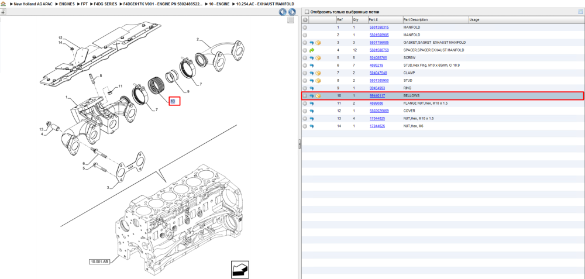Select the round marker for MANIFOLD ref 1
Image resolution: width=585 pixels, height=279 pixels.
click(x=305, y=27)
